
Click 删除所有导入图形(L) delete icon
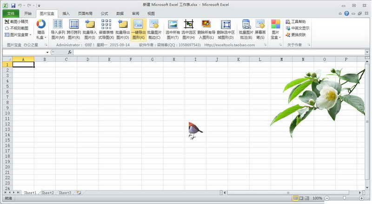point(206,30)
